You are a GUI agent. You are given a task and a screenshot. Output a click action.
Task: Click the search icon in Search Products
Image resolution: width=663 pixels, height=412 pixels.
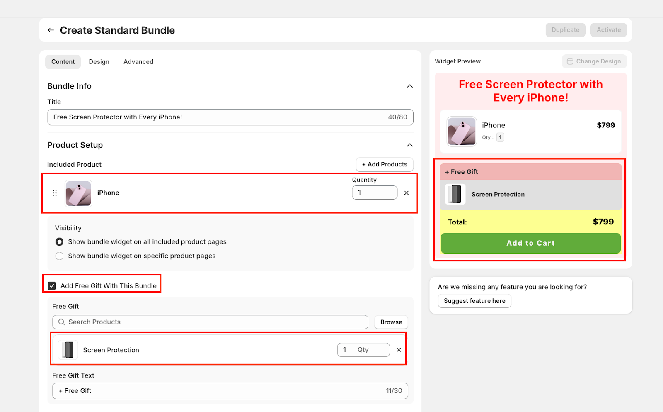(x=62, y=322)
